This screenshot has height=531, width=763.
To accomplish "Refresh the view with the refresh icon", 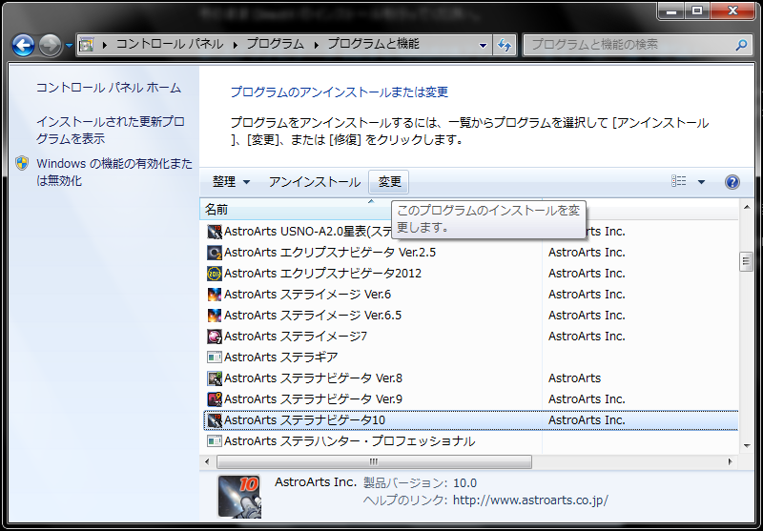I will [x=505, y=45].
